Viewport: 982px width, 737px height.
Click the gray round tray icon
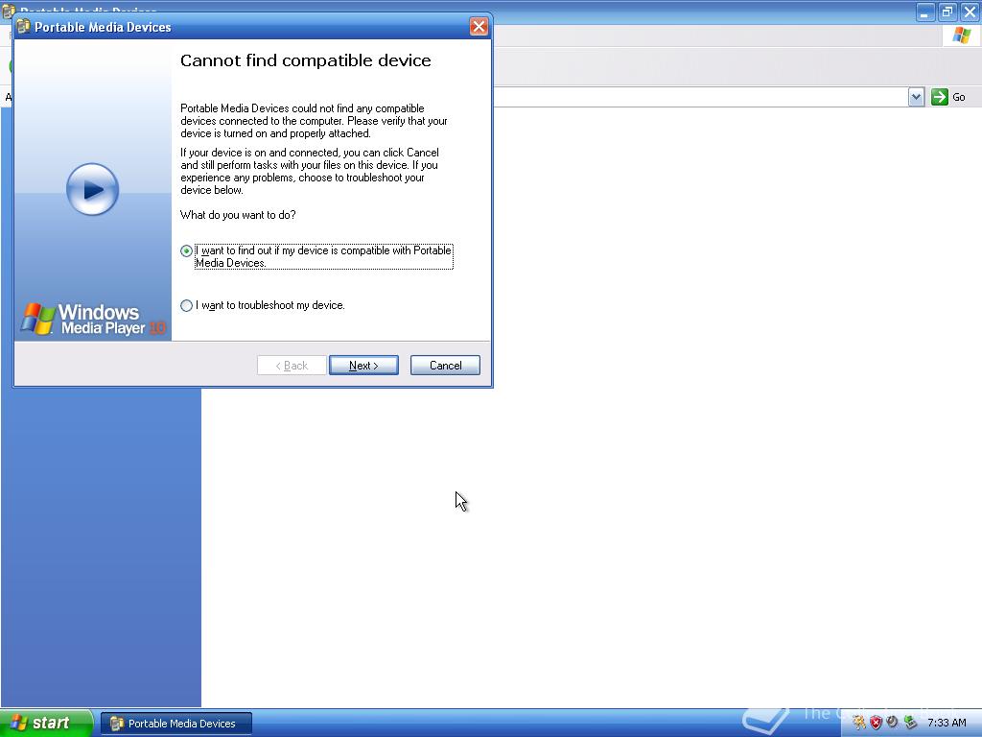coord(893,723)
